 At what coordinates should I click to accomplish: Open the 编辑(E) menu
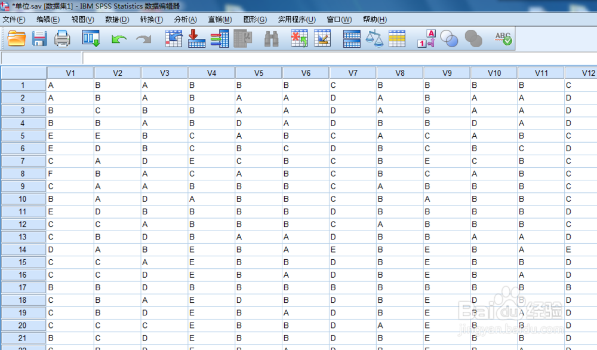click(48, 20)
